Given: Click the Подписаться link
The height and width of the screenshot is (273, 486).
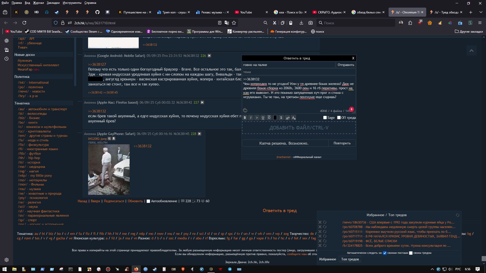Looking at the screenshot, I should (114, 201).
